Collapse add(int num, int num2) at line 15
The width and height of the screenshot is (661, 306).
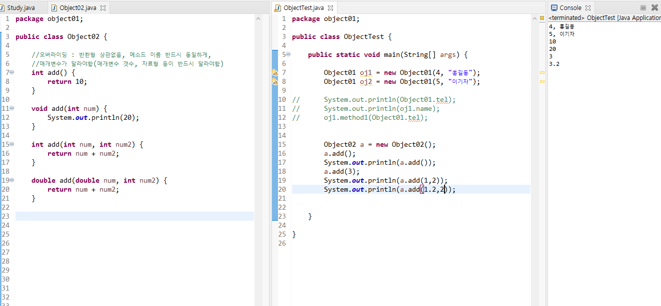point(12,144)
